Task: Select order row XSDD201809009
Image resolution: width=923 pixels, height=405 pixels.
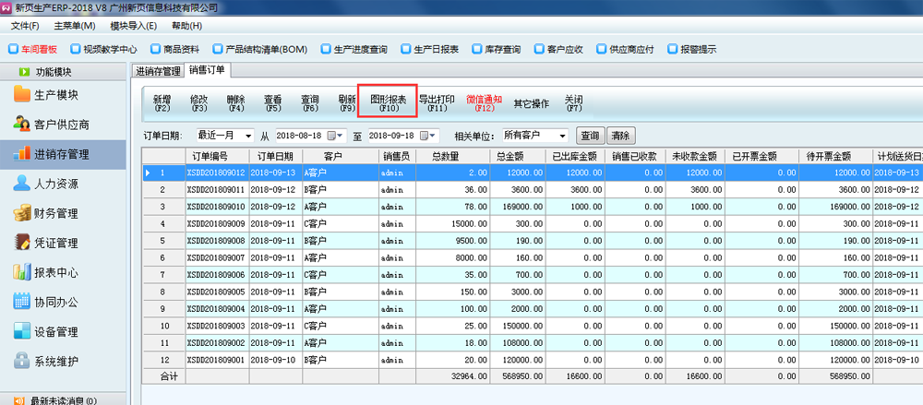Action: (x=215, y=223)
